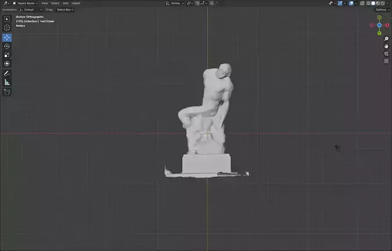Open the Select menu
Screen dimensions: 392x251
pyautogui.click(x=55, y=3)
